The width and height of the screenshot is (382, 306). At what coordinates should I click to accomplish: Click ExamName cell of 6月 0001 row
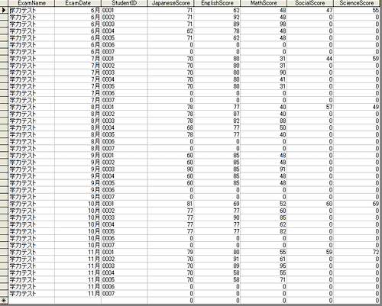pos(31,10)
